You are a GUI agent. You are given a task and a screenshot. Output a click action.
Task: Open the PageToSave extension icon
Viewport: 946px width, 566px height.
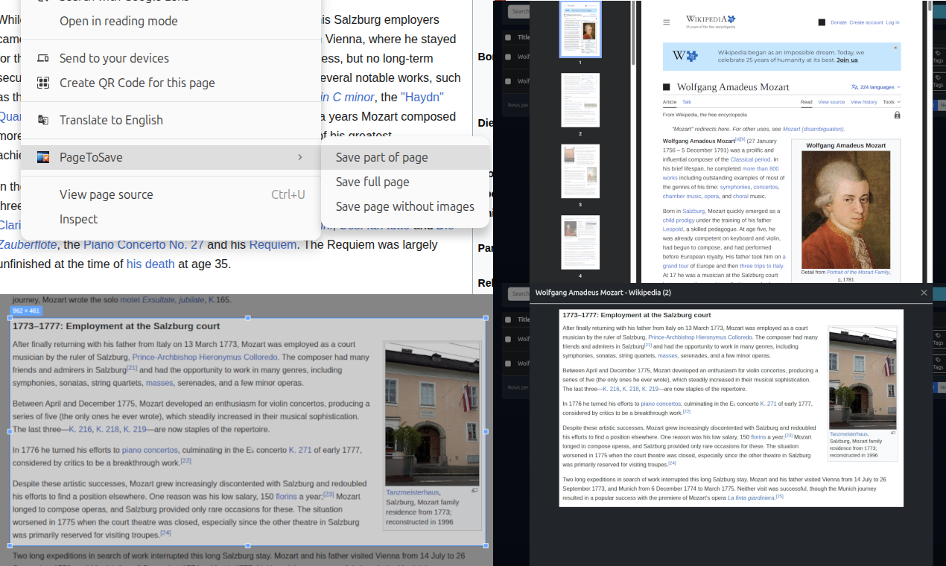point(43,157)
